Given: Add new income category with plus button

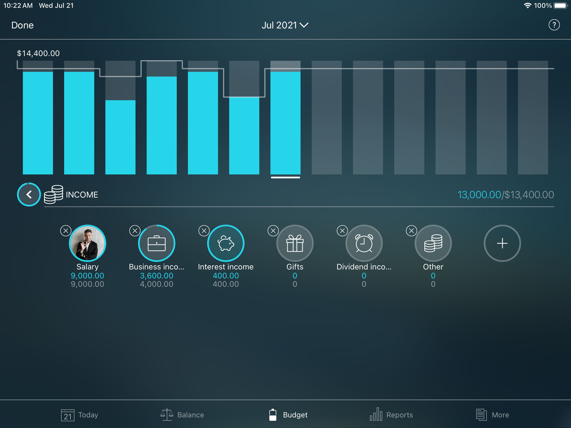Looking at the screenshot, I should [x=502, y=243].
